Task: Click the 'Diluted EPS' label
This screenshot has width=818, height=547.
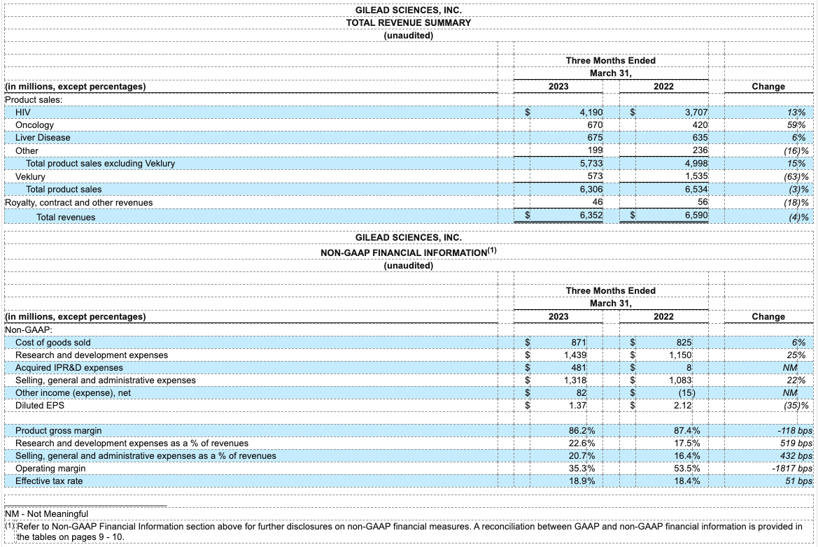Action: [x=40, y=406]
